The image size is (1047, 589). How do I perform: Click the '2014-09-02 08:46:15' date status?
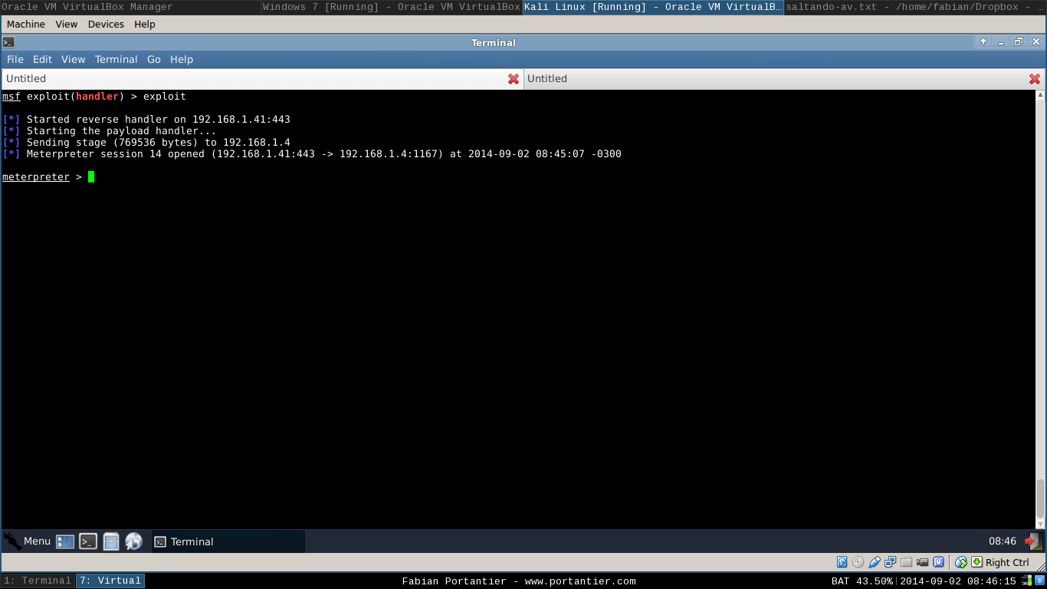pyautogui.click(x=958, y=581)
